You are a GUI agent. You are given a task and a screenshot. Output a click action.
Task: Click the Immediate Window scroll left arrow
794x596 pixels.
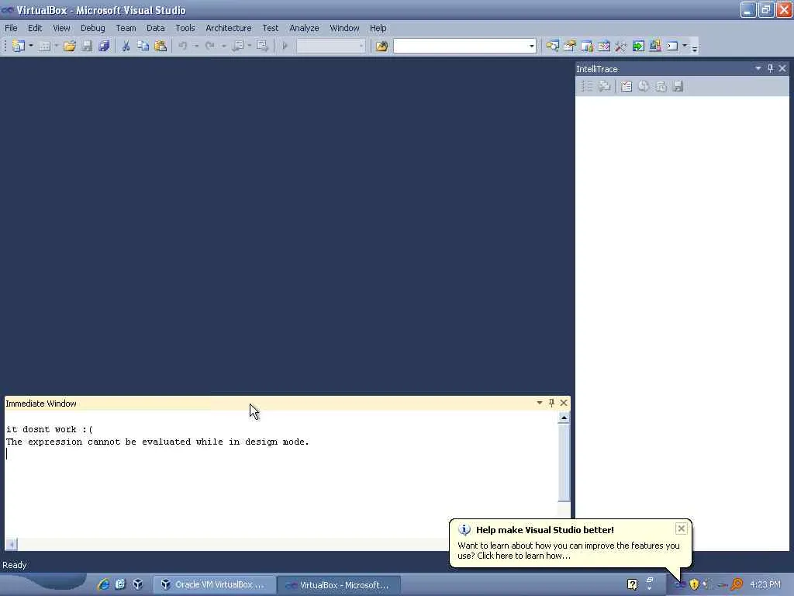coord(11,544)
